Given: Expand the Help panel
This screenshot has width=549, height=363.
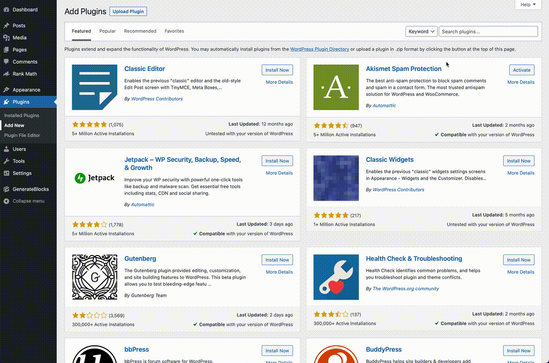Looking at the screenshot, I should (528, 5).
